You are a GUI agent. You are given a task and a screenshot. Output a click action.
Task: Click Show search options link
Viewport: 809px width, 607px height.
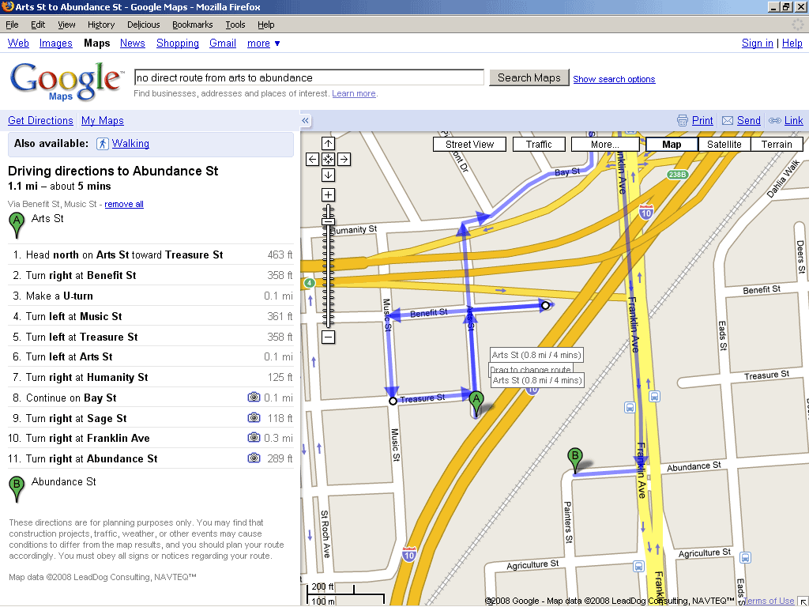[614, 79]
